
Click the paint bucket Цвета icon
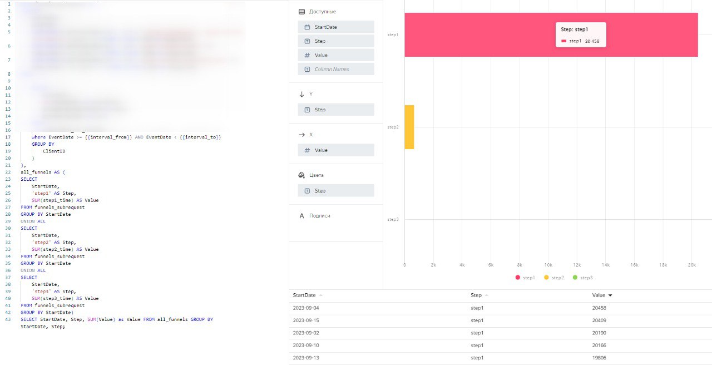[x=301, y=175]
